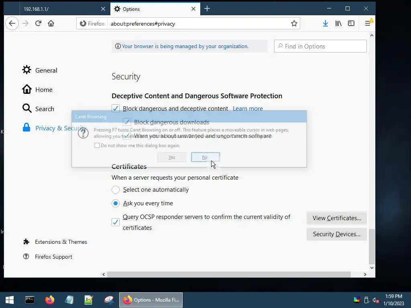Screen dimensions: 411x308
Task: Check Do not show me this dialog again
Action: point(97,145)
